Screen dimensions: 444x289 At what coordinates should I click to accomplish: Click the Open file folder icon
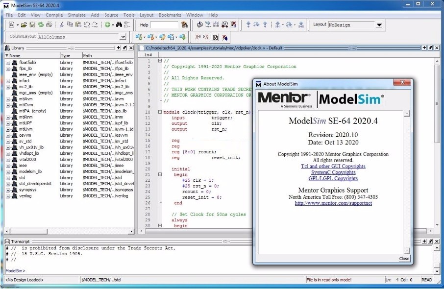24,24
